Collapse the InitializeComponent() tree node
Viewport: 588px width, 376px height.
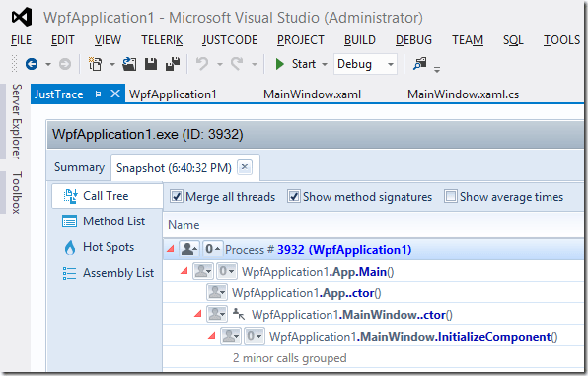coord(212,336)
